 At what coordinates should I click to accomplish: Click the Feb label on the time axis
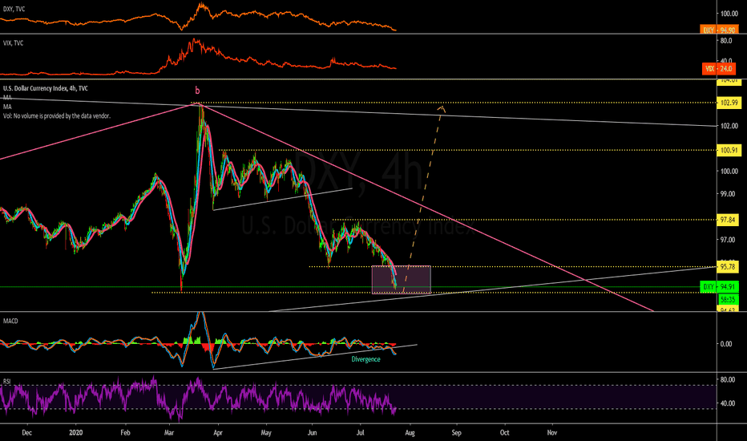125,432
